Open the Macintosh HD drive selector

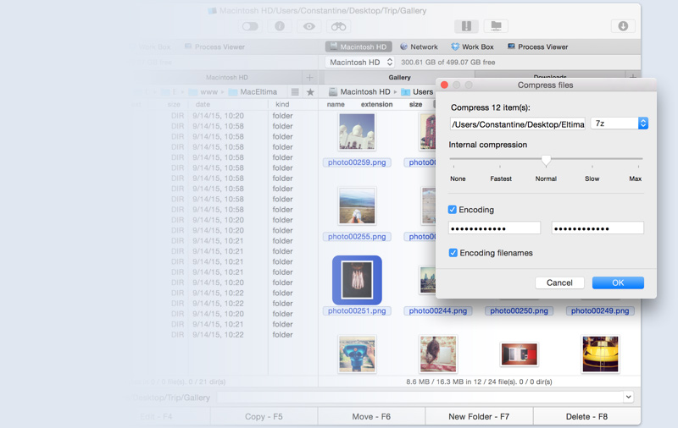[x=361, y=63]
